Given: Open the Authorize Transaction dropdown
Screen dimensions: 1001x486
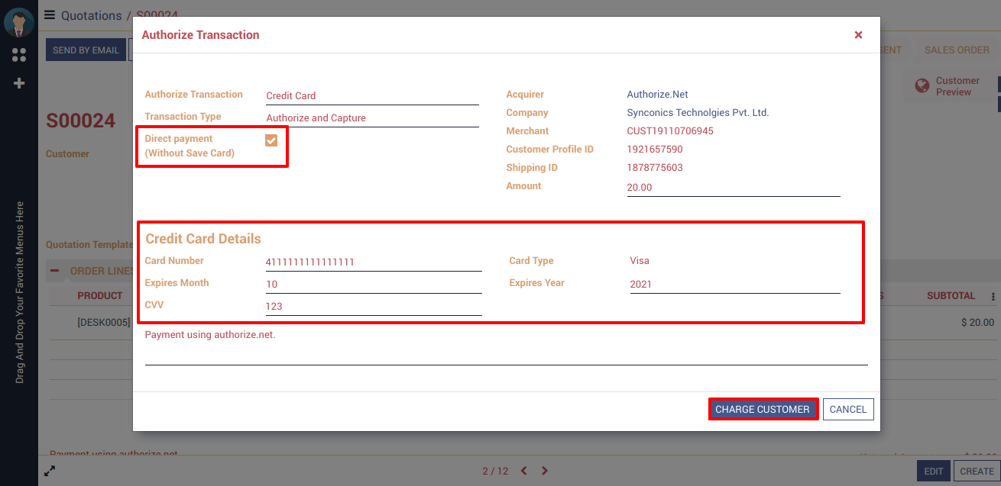Looking at the screenshot, I should point(371,96).
